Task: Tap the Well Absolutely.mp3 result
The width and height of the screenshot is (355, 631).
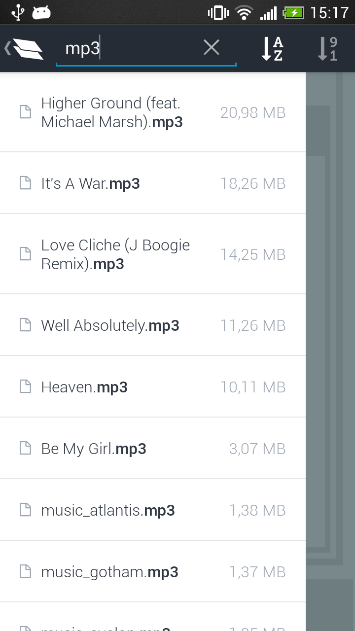Action: click(110, 325)
